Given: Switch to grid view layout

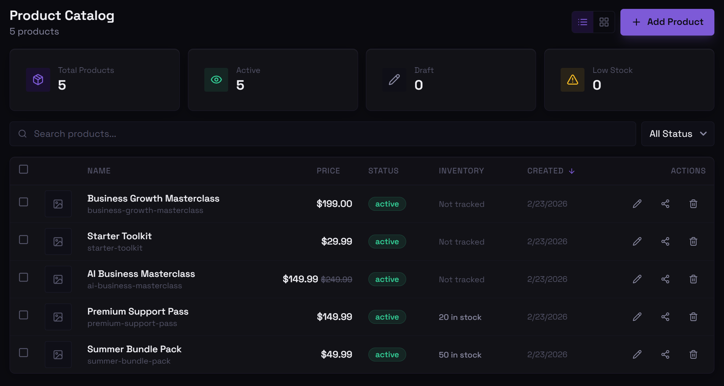Looking at the screenshot, I should pos(604,22).
